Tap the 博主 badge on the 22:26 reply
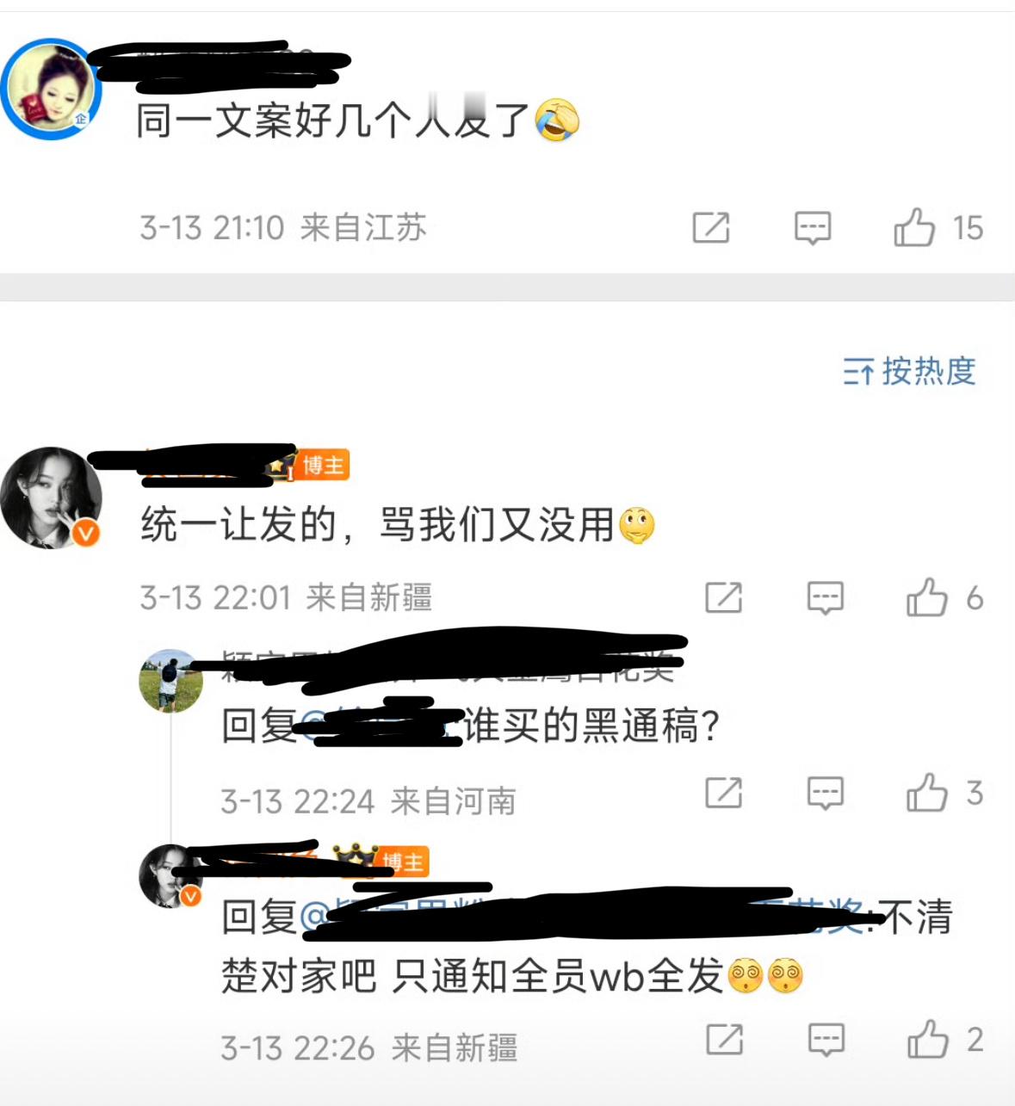The image size is (1015, 1106). pos(402,862)
